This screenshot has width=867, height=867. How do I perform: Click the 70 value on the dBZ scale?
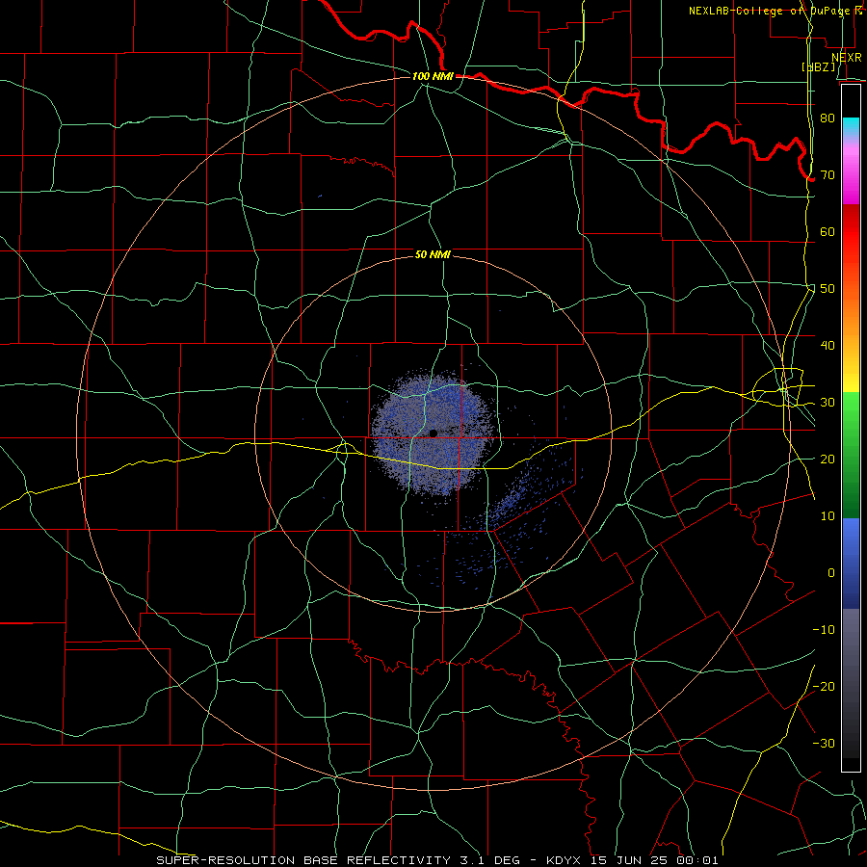pos(828,175)
